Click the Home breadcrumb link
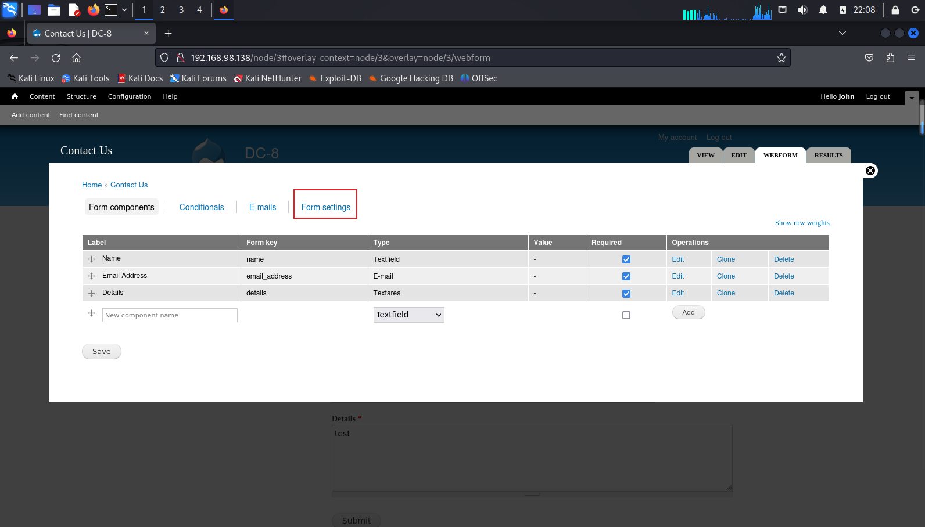The height and width of the screenshot is (527, 925). 92,185
